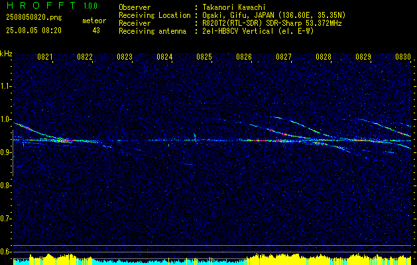417x265 pixels.
Task: Click the 0821 time marker
Action: (45, 57)
